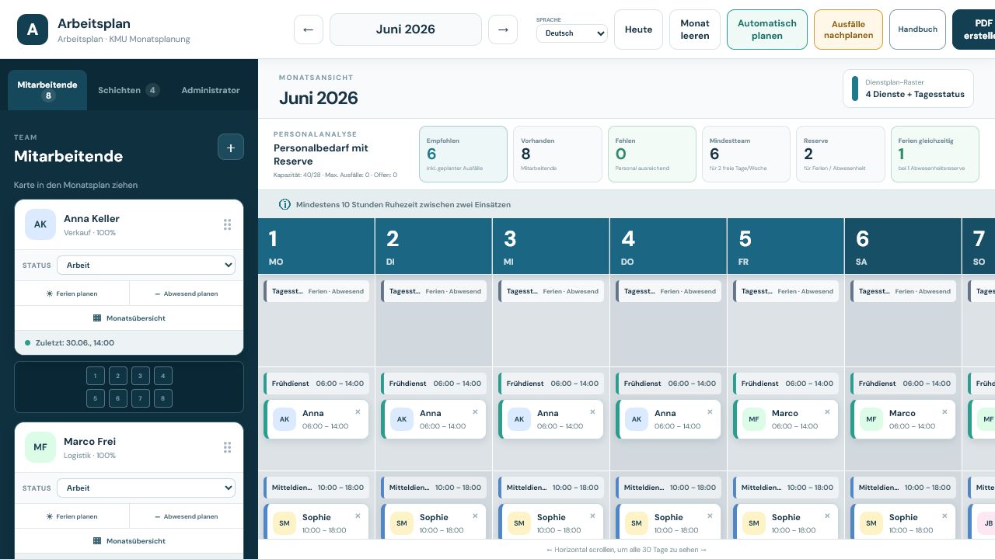This screenshot has width=995, height=559.
Task: Click the AK avatar on Anna Keller card
Action: point(40,224)
